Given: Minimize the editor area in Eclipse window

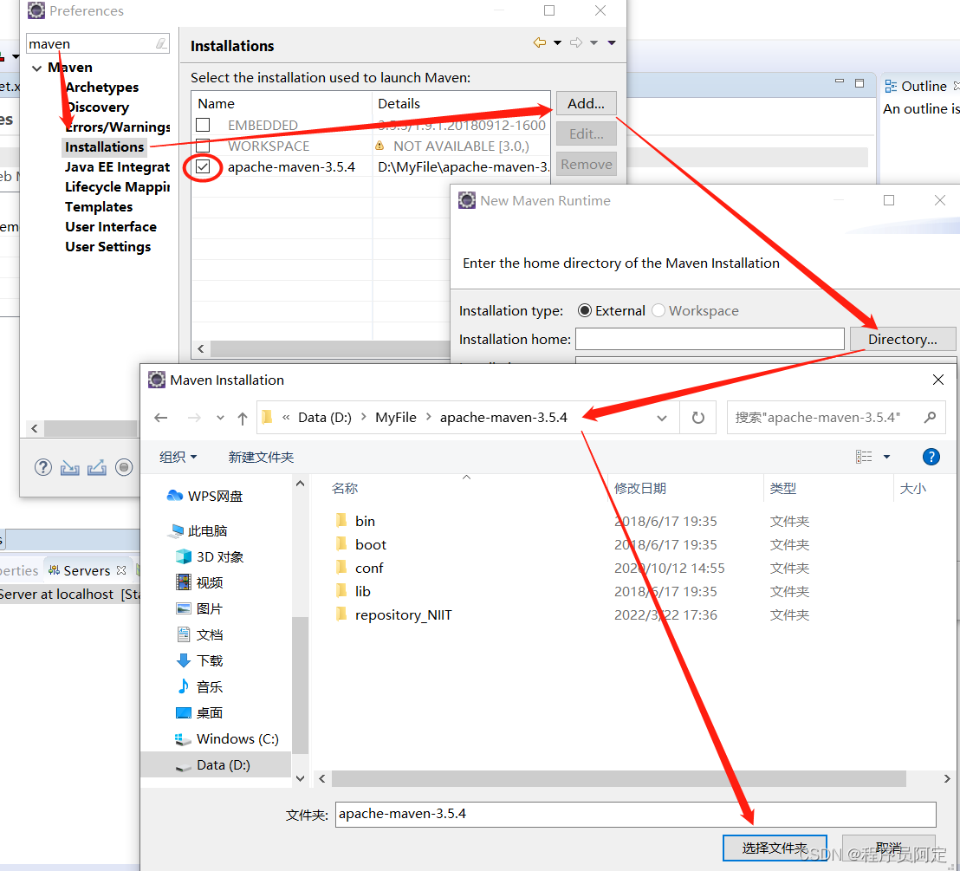Looking at the screenshot, I should pos(840,81).
